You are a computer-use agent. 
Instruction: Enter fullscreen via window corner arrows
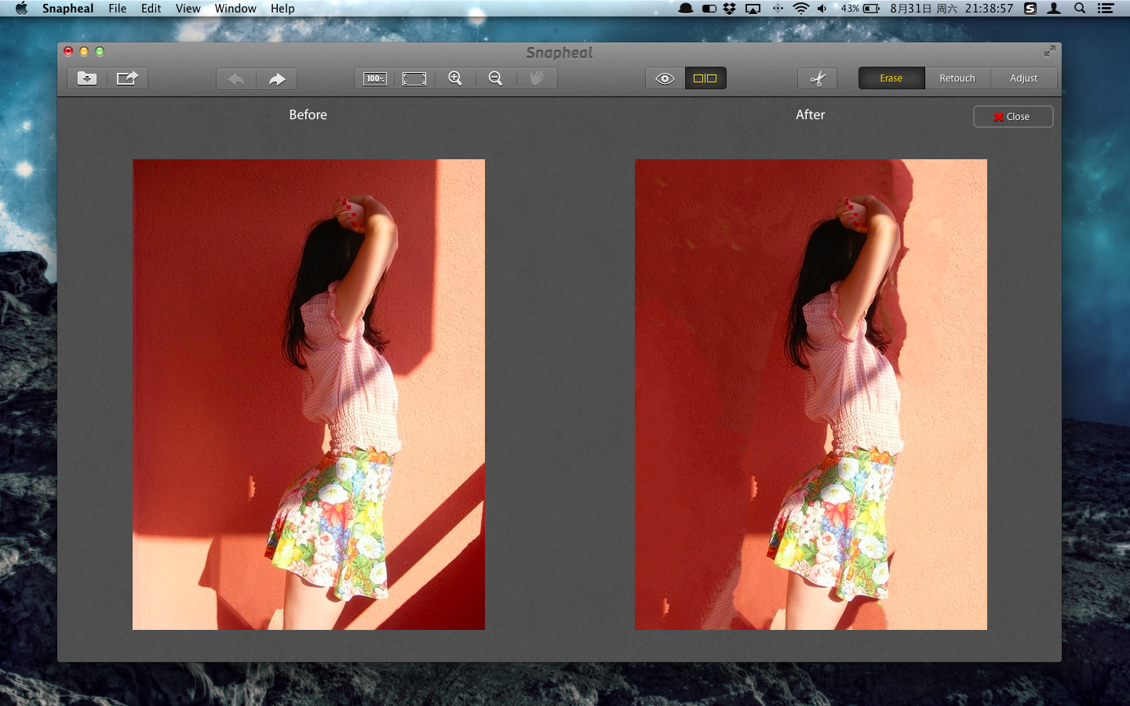coord(1050,51)
